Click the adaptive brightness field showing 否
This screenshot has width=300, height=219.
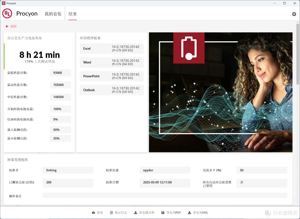tap(262, 183)
